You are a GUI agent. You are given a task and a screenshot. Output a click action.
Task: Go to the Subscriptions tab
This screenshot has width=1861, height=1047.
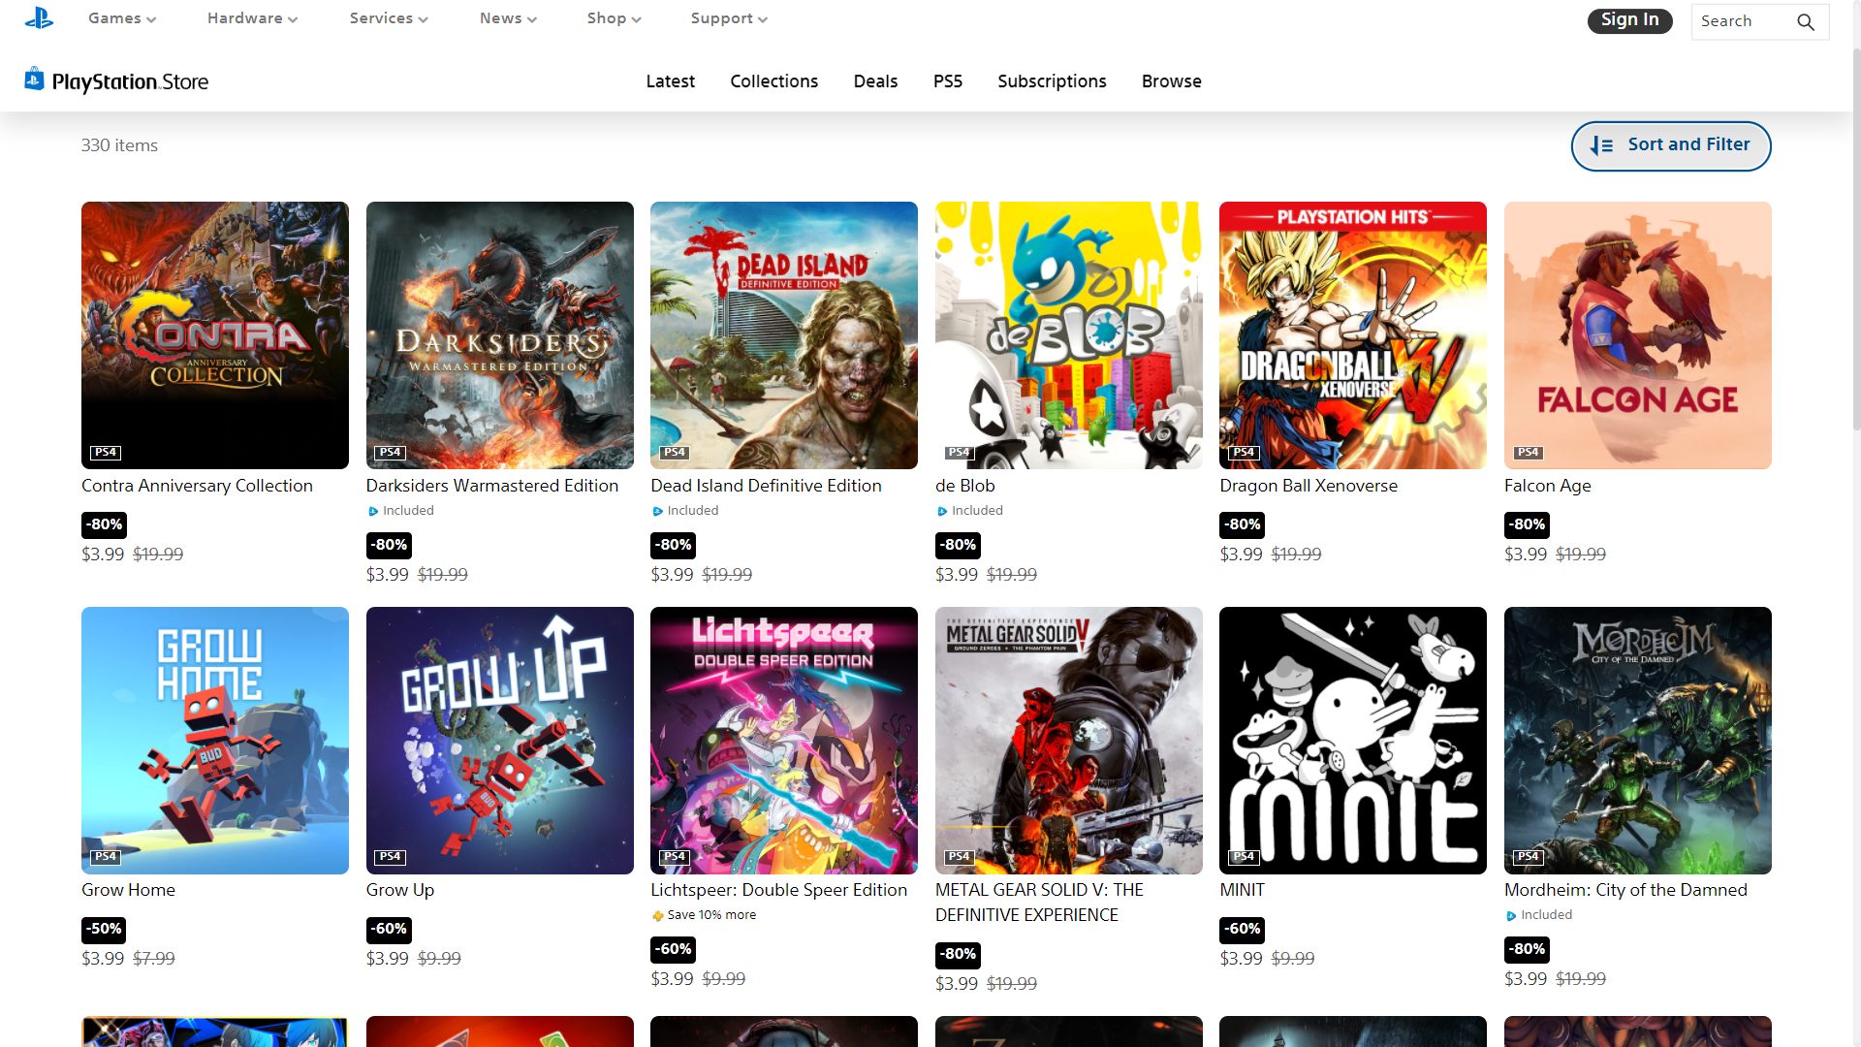coord(1052,81)
